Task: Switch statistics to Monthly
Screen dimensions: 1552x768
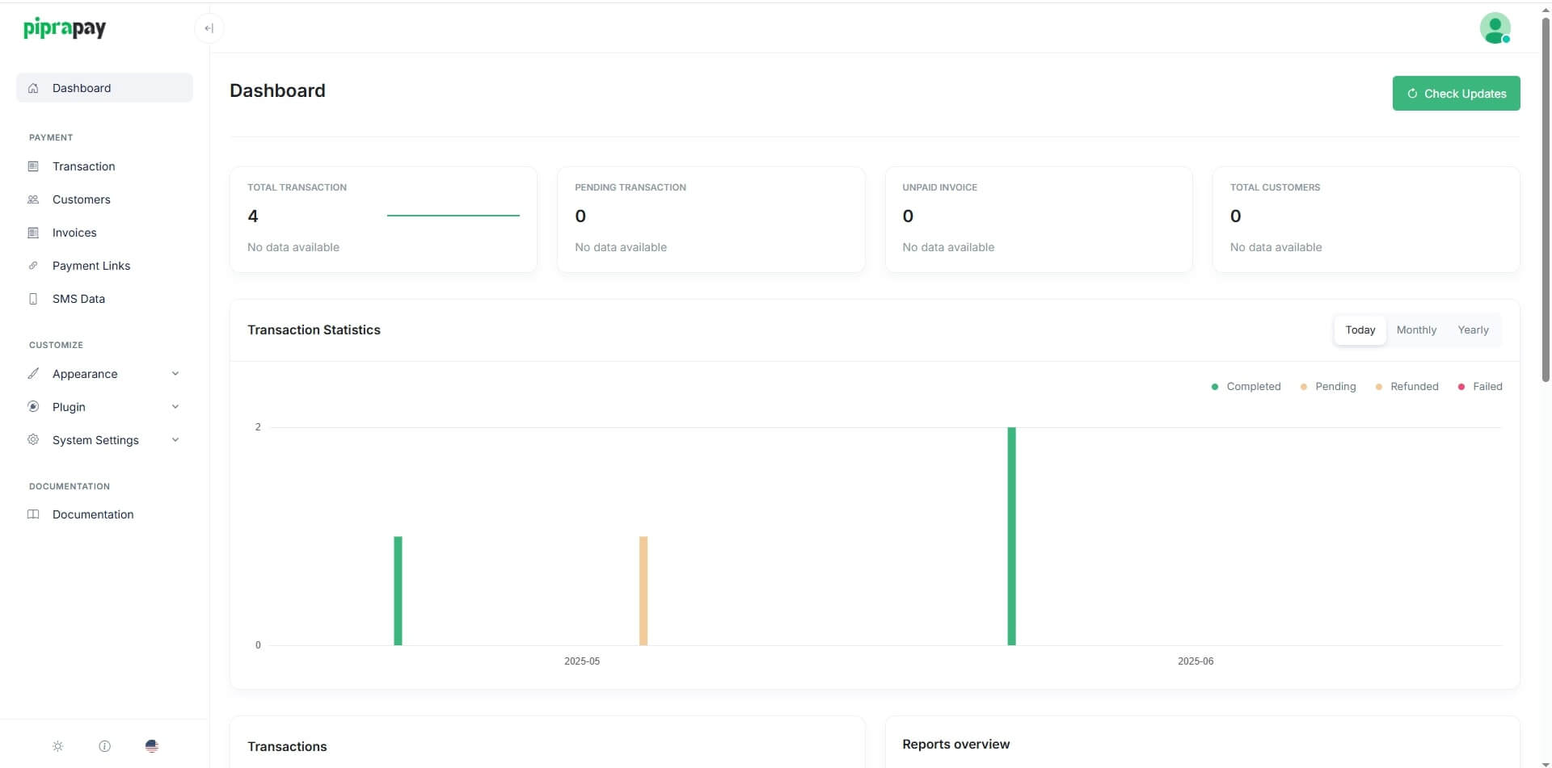Action: (1416, 330)
